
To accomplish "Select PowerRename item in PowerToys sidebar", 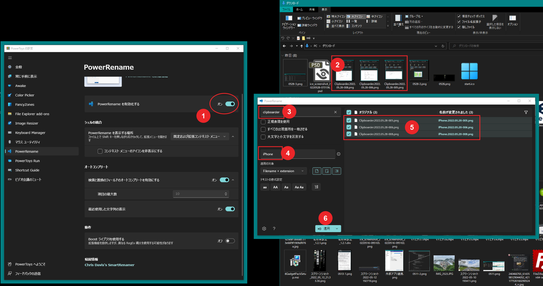I will click(43, 151).
